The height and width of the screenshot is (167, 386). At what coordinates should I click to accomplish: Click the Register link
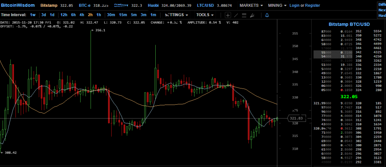[x=312, y=5]
